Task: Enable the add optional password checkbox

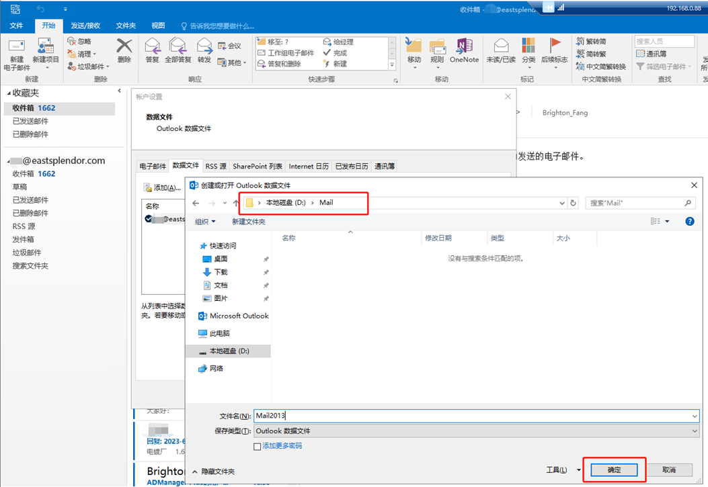Action: (257, 446)
